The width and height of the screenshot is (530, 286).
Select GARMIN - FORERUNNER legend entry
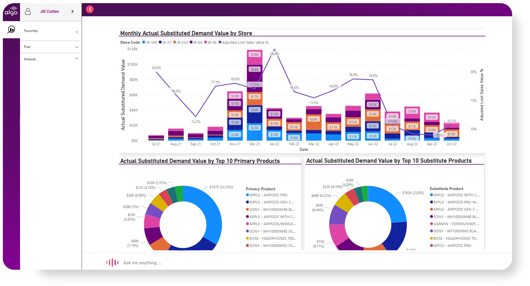click(455, 224)
